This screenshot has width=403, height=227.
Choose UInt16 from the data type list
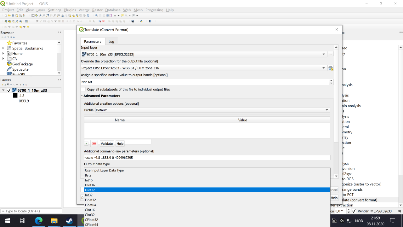pyautogui.click(x=207, y=185)
